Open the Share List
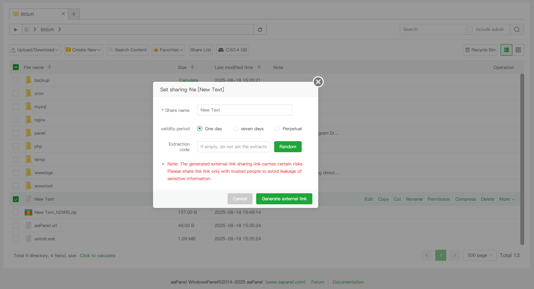The height and width of the screenshot is (289, 534). tap(201, 50)
